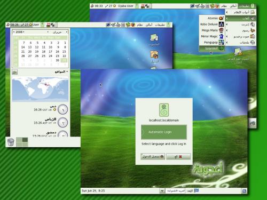Open the installer desktop icon in back window

click(238, 55)
